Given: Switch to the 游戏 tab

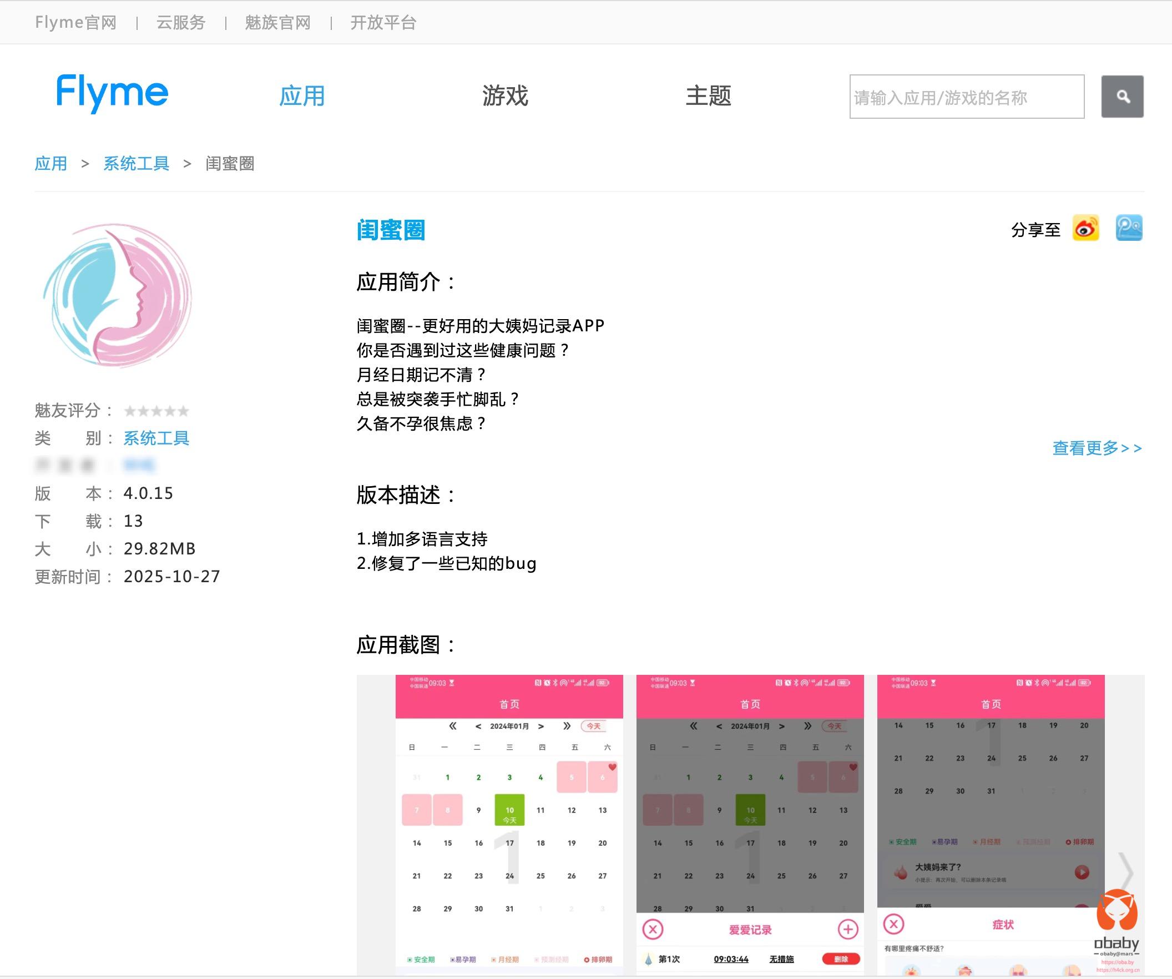Looking at the screenshot, I should [505, 96].
